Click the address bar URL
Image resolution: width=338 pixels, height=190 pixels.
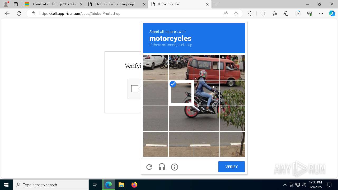coord(80,13)
